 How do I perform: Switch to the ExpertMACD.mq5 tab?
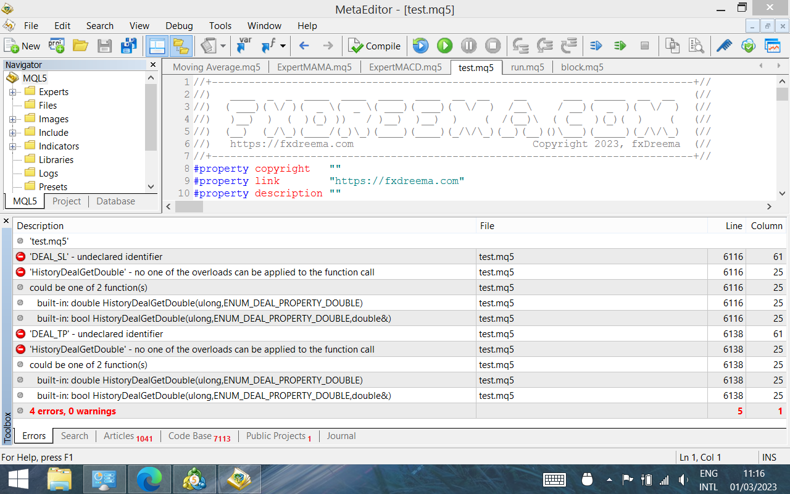(x=405, y=67)
